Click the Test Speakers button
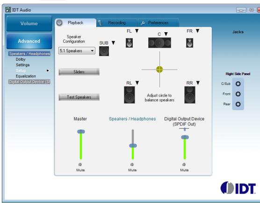260x203 pixels. [79, 97]
